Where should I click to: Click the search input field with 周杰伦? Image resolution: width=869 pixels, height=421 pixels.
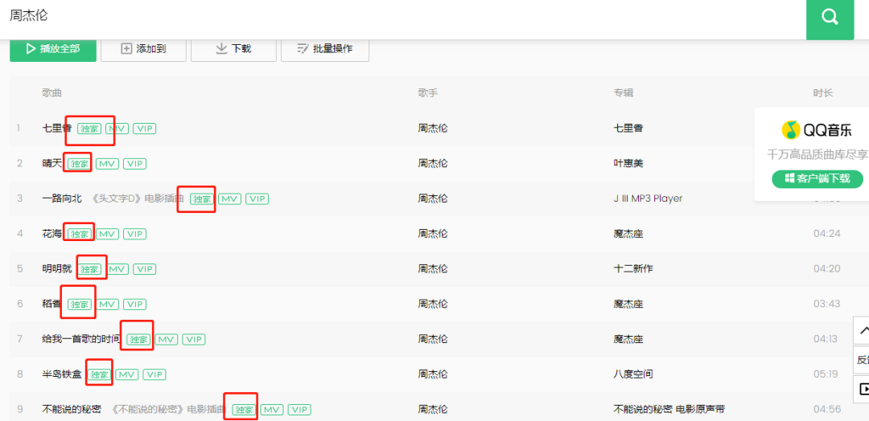tap(402, 16)
